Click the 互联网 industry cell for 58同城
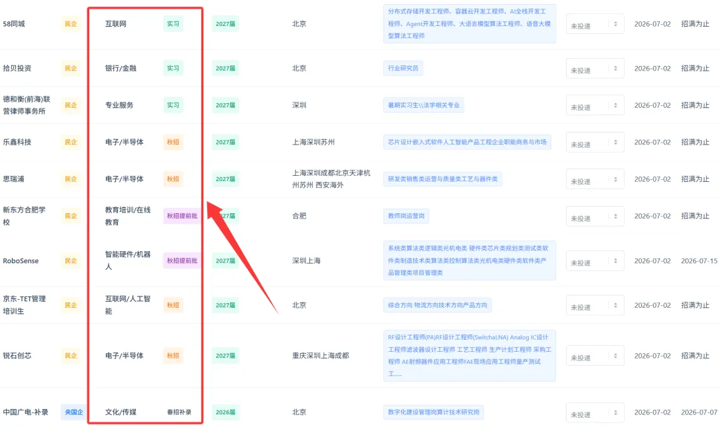 (116, 24)
